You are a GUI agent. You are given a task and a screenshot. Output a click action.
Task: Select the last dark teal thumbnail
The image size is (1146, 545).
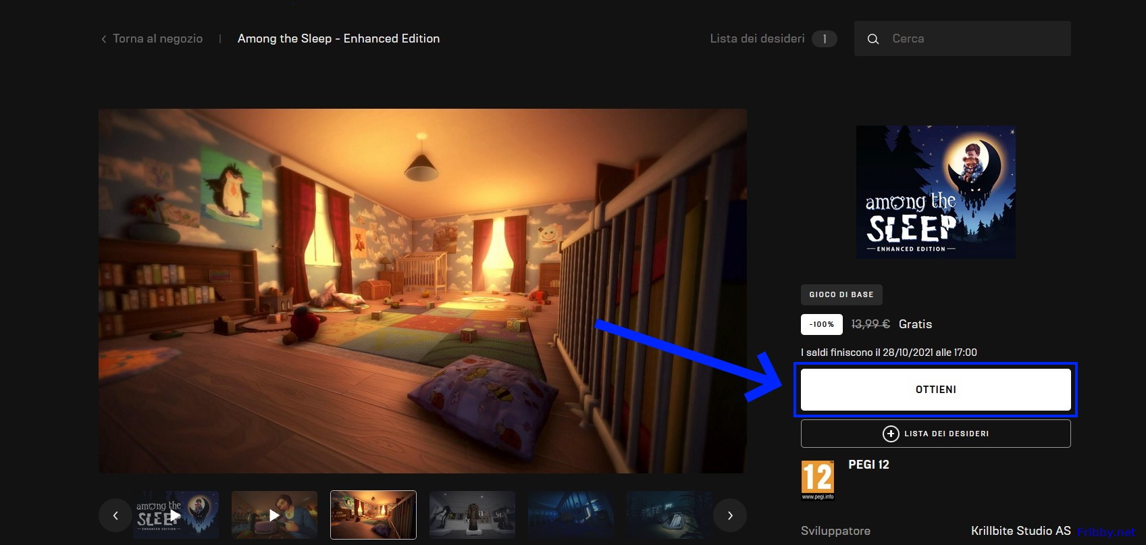pos(669,515)
